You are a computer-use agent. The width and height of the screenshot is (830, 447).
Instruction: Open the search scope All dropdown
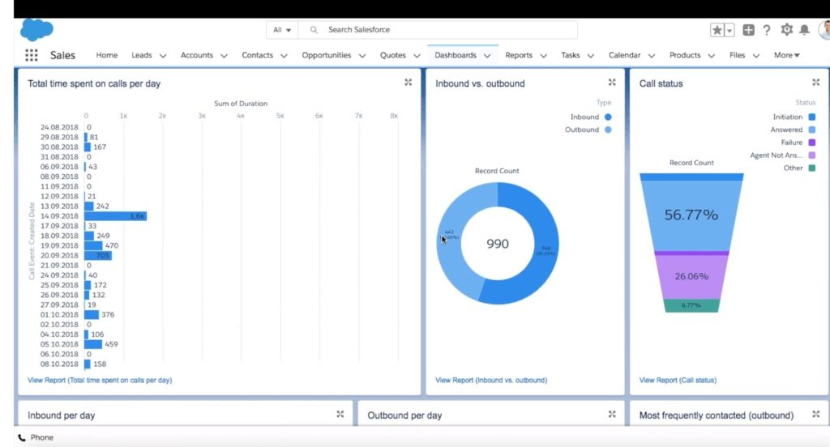pyautogui.click(x=282, y=30)
